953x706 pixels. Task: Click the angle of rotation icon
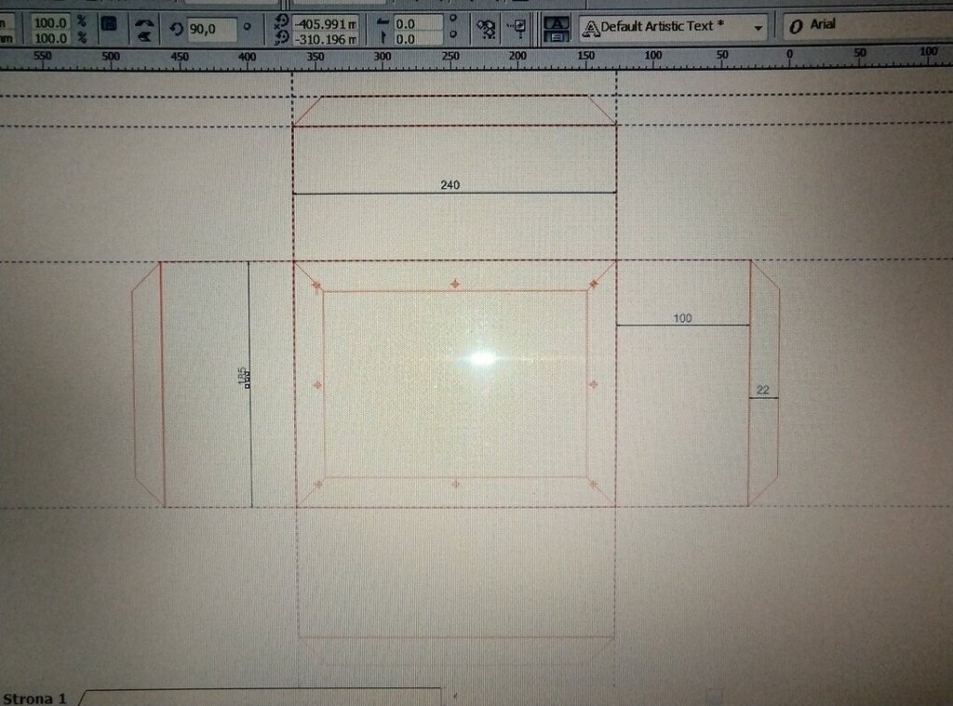tap(177, 29)
